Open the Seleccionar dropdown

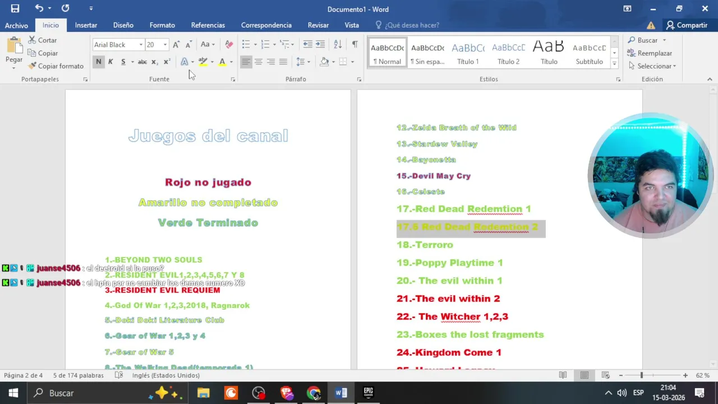[x=652, y=66]
